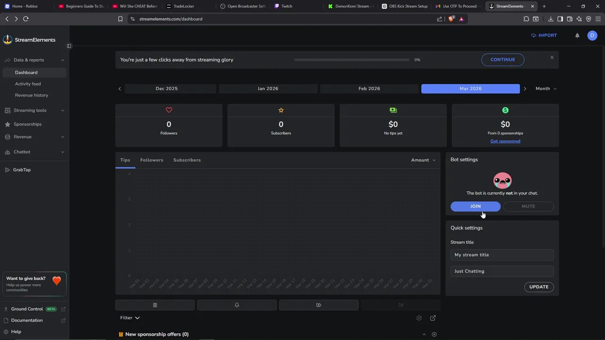
Task: Open the browser extensions puzzle icon
Action: click(x=526, y=19)
